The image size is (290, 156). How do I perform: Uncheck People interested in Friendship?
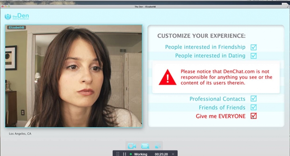[x=253, y=47]
